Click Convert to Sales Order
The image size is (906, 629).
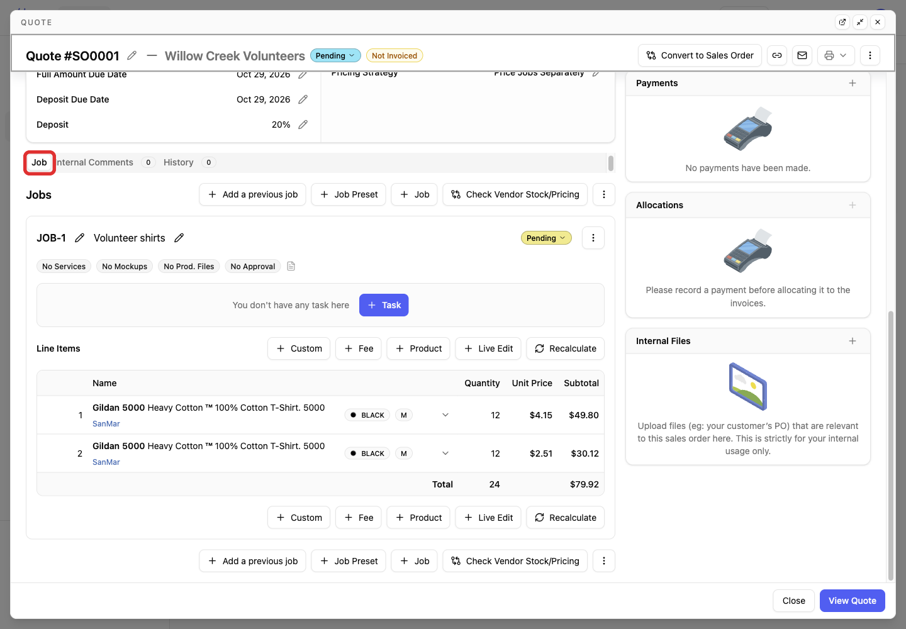pos(700,55)
